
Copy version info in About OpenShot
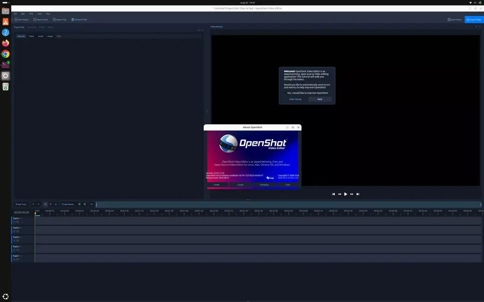pos(270,178)
